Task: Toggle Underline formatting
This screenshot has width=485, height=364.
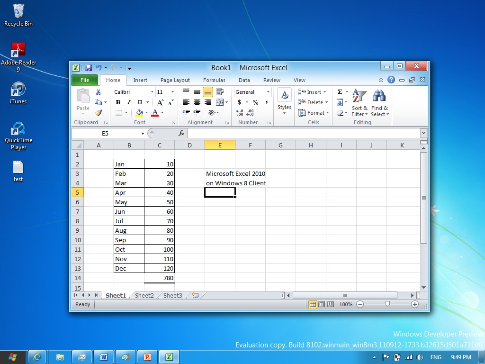Action: (x=140, y=102)
